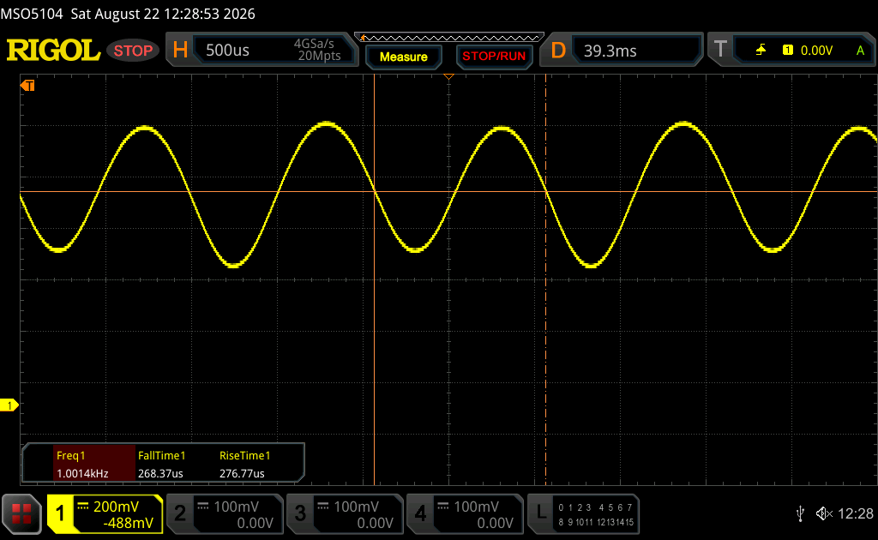Open the digital channels 0-15 panel
This screenshot has height=540, width=878.
pos(596,514)
